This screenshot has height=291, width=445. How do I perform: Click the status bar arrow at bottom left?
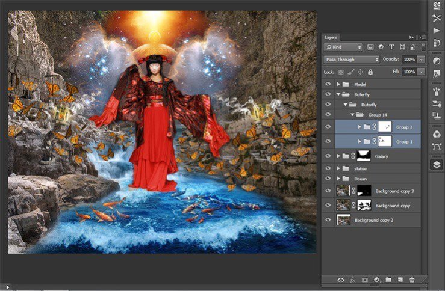7,287
